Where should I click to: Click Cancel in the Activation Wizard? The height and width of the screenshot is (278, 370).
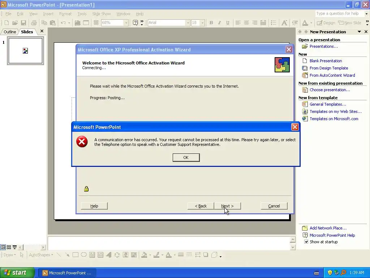274,206
